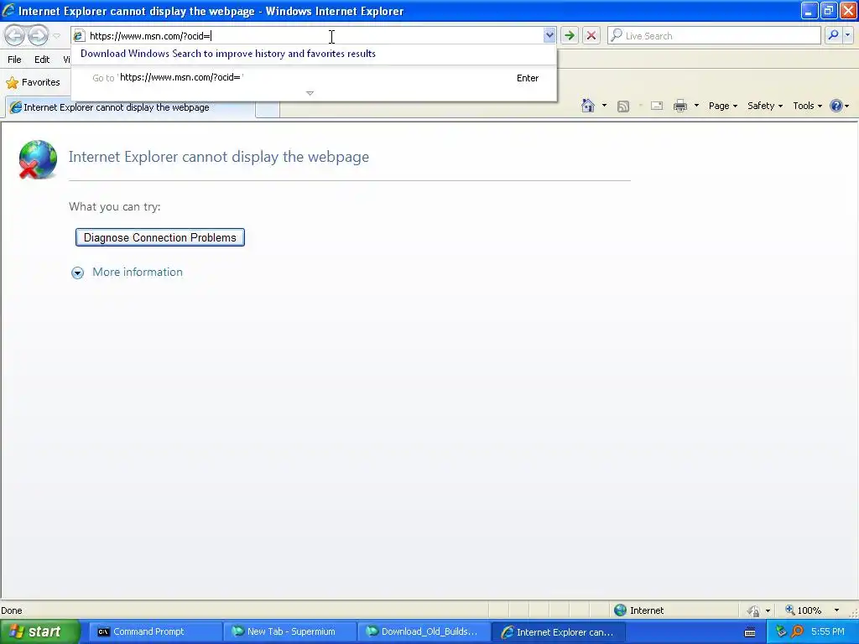Open the Safety menu
The width and height of the screenshot is (859, 644).
click(x=765, y=106)
